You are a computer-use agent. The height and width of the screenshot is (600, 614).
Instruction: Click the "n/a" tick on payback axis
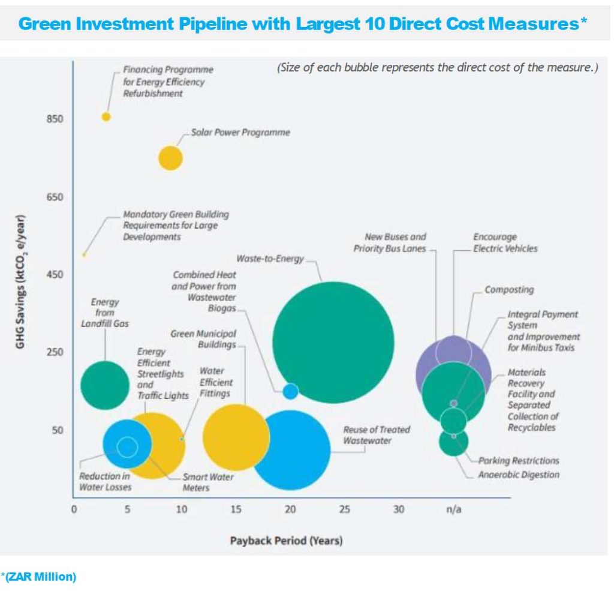coord(453,510)
